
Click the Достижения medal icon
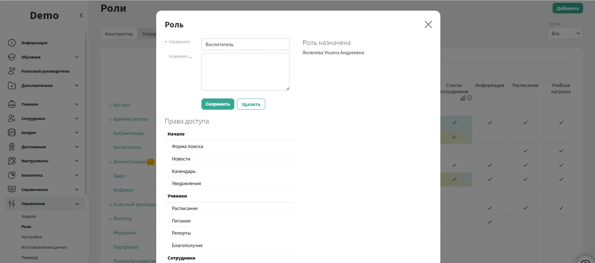click(x=12, y=147)
